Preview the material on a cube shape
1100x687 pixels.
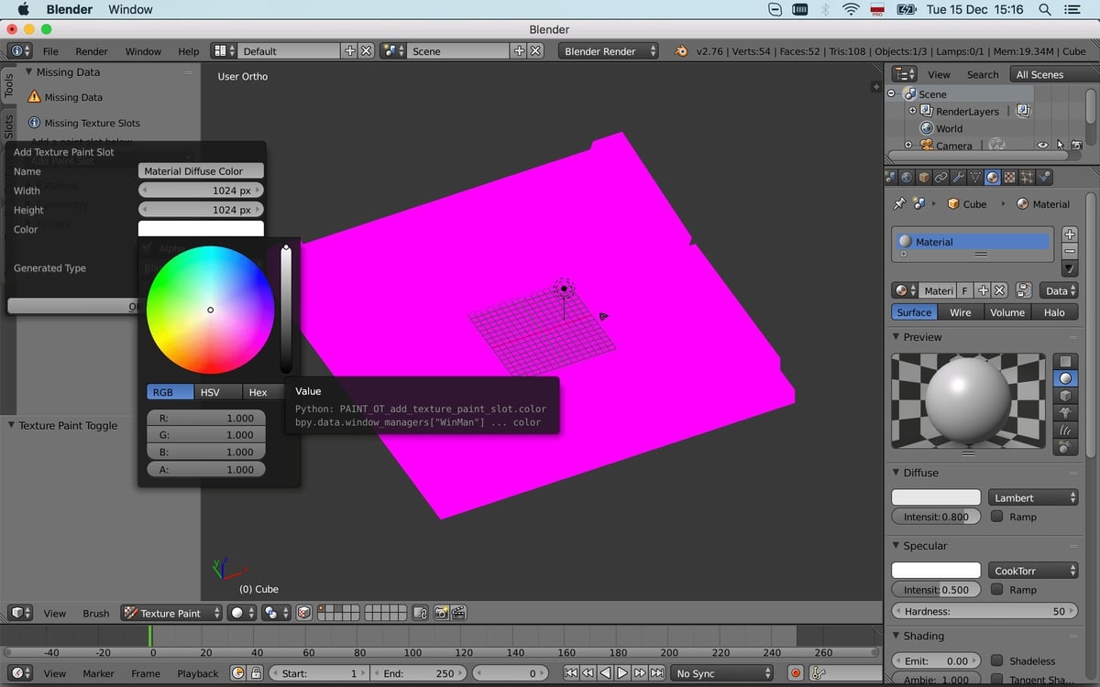[1066, 396]
